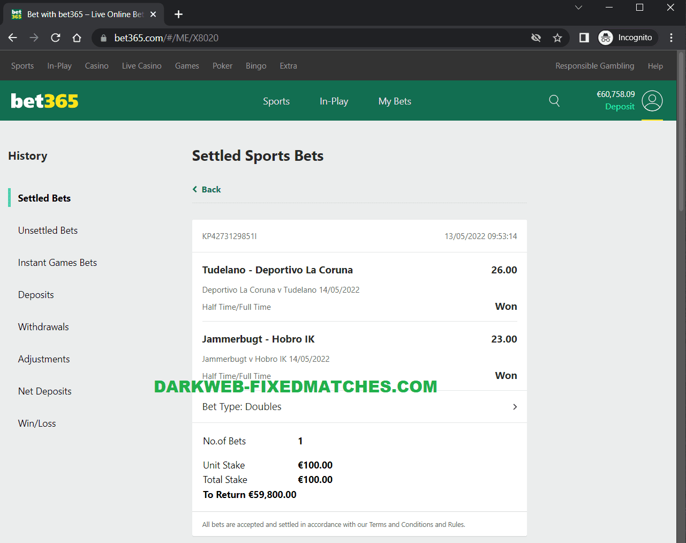Select Settled Bets in History sidebar
The image size is (686, 543).
coord(44,198)
